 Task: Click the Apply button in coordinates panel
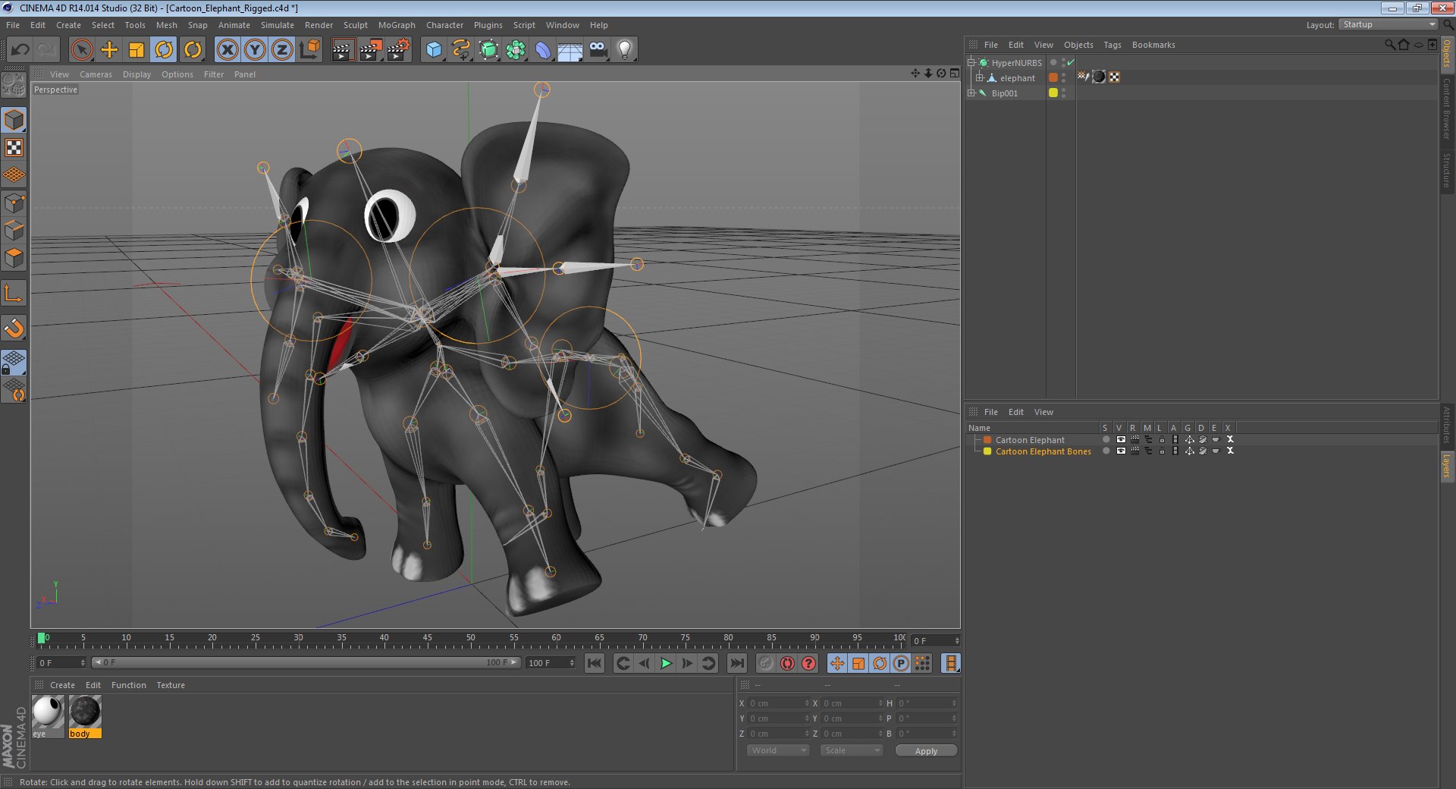pyautogui.click(x=926, y=751)
